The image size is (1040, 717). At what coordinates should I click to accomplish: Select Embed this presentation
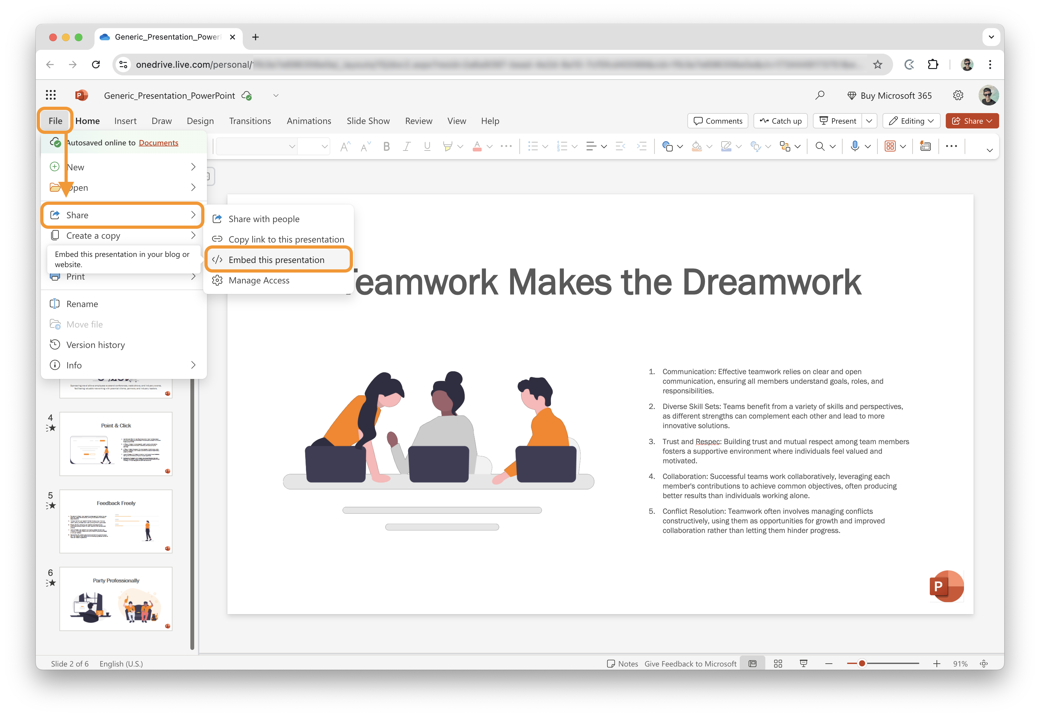(x=279, y=260)
